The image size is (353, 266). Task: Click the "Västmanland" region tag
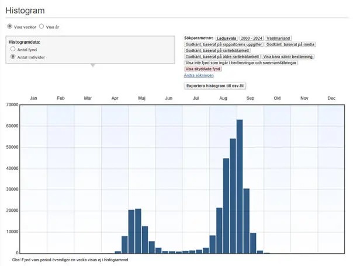click(279, 38)
